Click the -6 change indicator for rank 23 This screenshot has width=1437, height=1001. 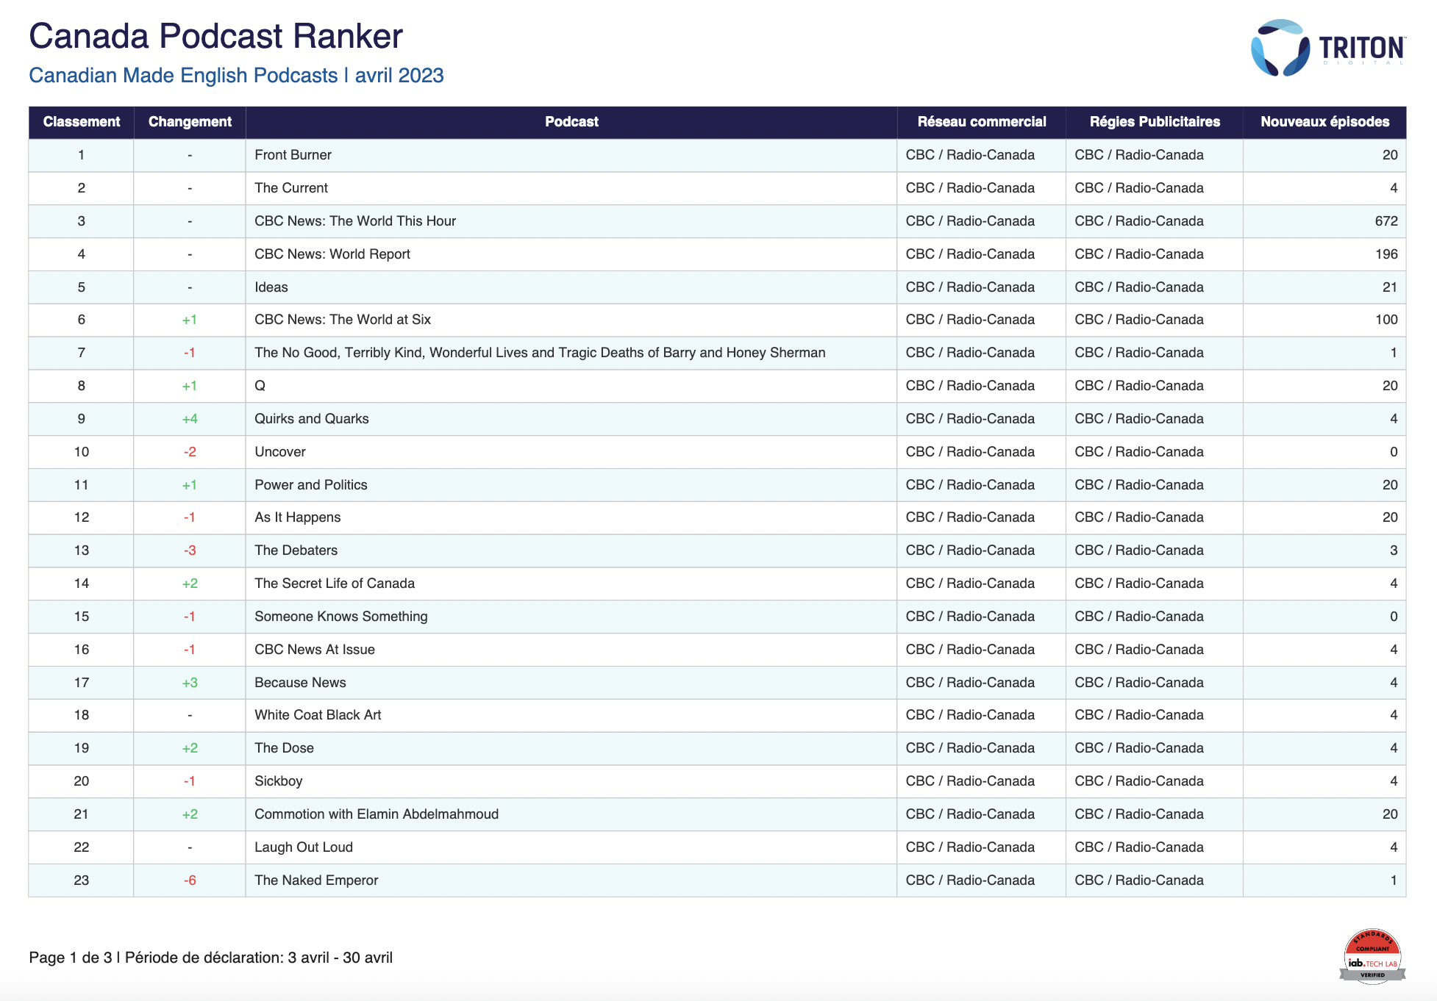[190, 880]
